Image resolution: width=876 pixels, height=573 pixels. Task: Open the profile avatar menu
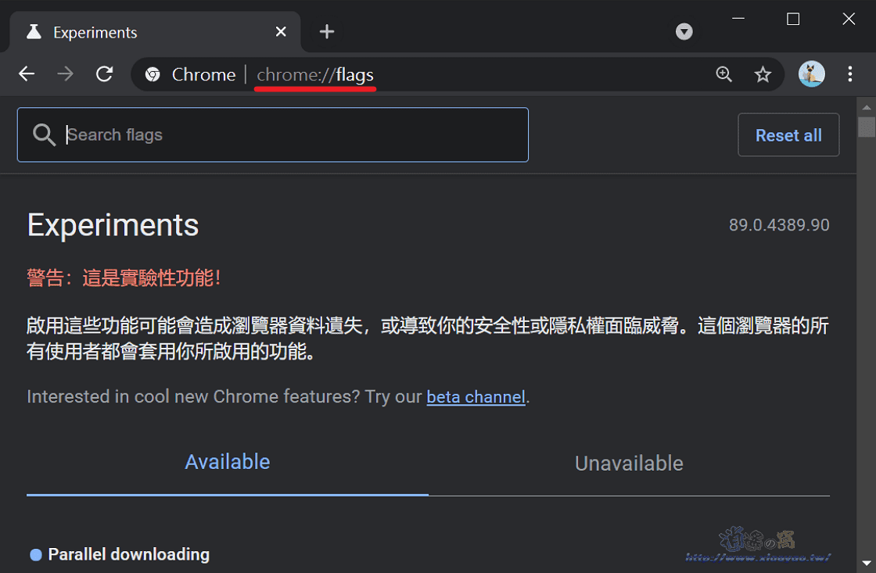click(811, 73)
